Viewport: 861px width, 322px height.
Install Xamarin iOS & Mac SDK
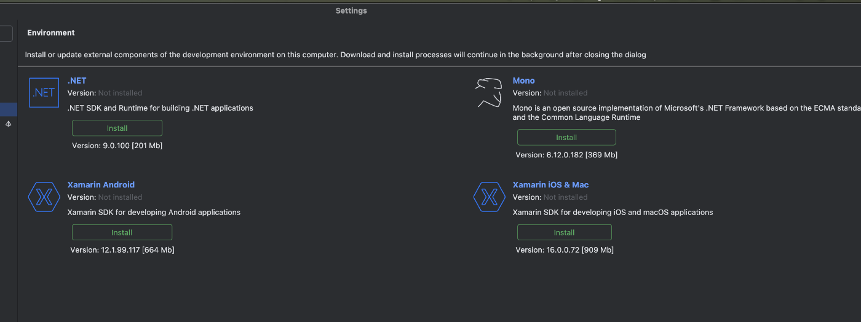click(x=564, y=232)
